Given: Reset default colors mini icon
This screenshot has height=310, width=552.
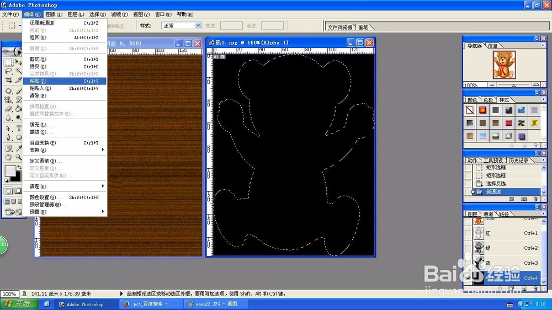Looking at the screenshot, I should 6,180.
